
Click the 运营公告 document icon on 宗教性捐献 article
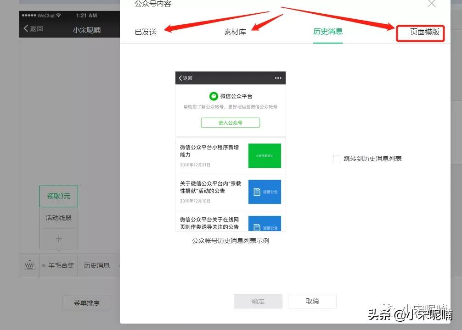pos(265,192)
